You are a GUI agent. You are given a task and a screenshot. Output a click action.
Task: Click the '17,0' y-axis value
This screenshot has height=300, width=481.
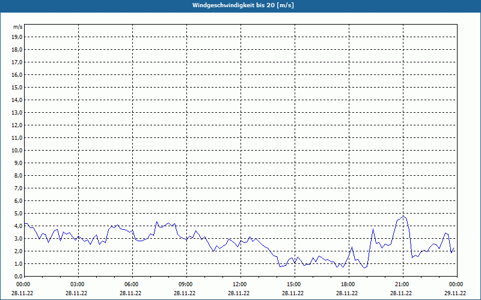pyautogui.click(x=17, y=62)
